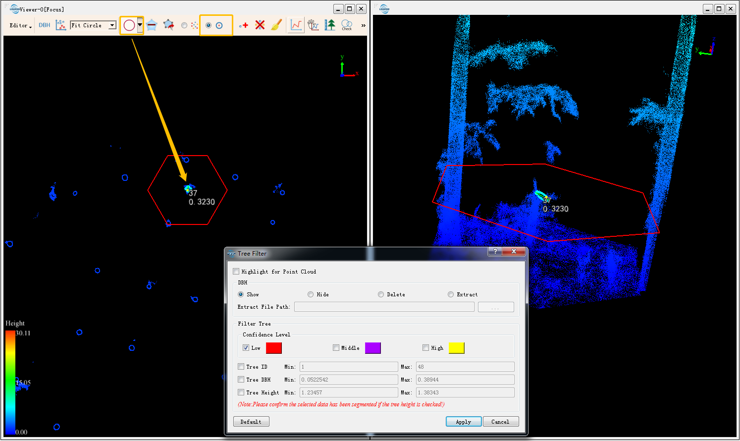Select the circle selection tool
The height and width of the screenshot is (441, 740).
tap(129, 25)
